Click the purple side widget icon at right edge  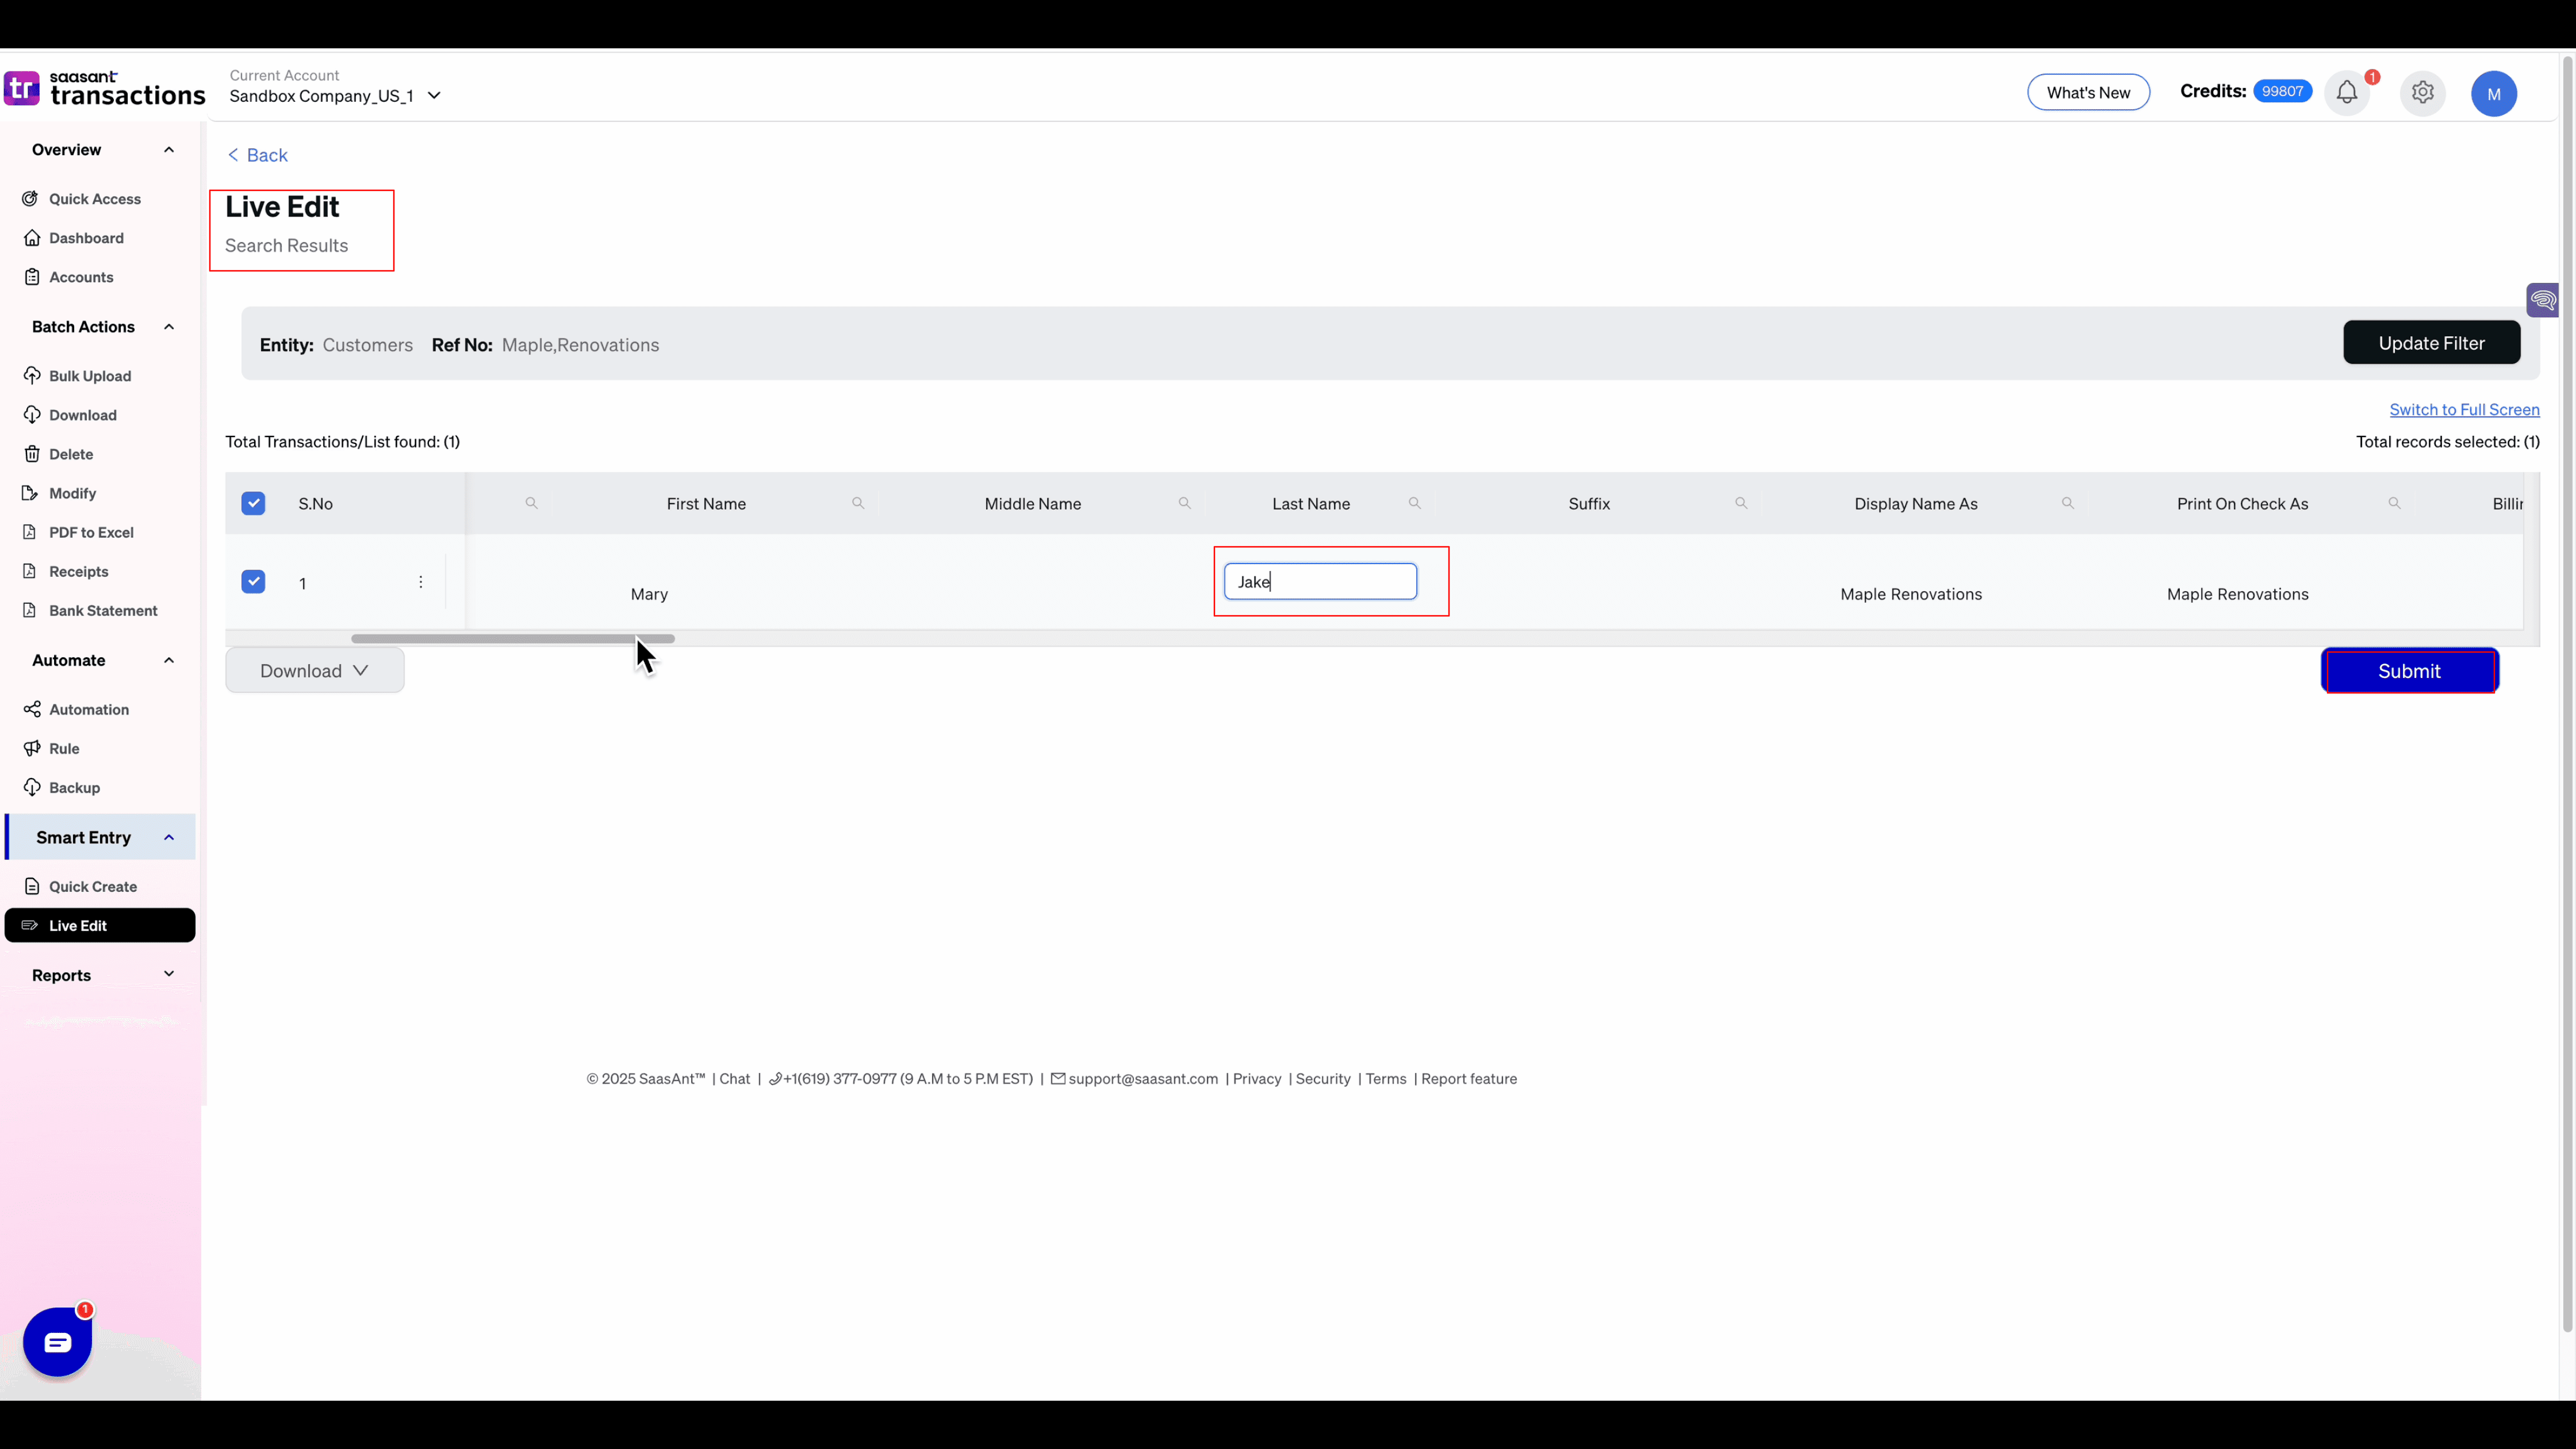2543,300
